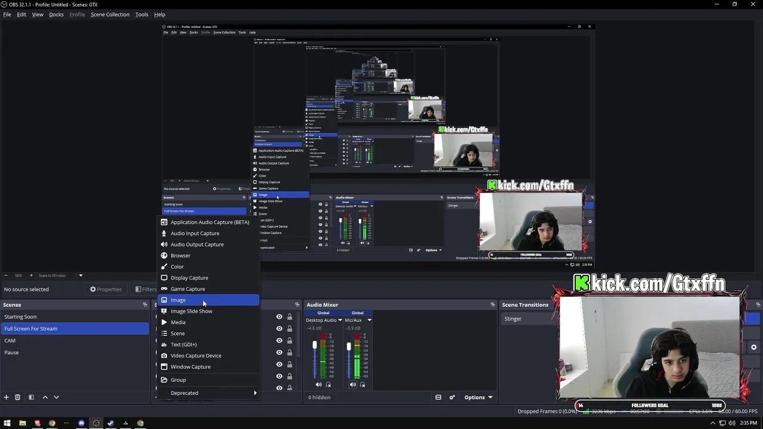Open scene filters icon in Scenes toolbar
This screenshot has height=429, width=763.
pyautogui.click(x=31, y=397)
